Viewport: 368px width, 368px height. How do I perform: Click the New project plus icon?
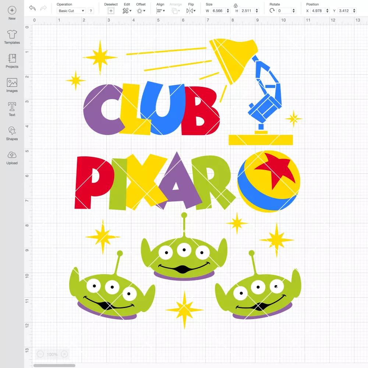pos(12,10)
